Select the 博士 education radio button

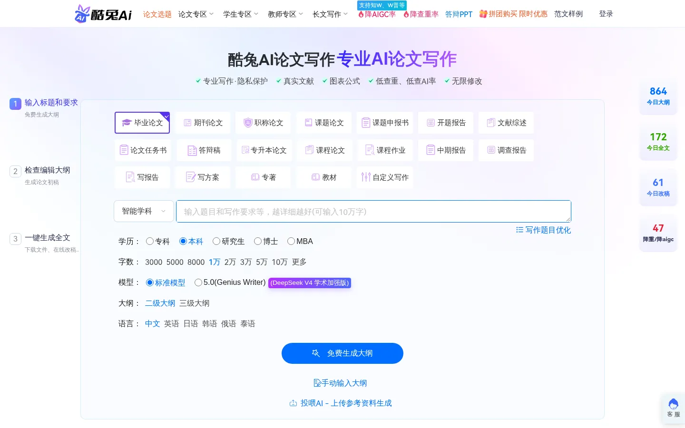coord(258,241)
